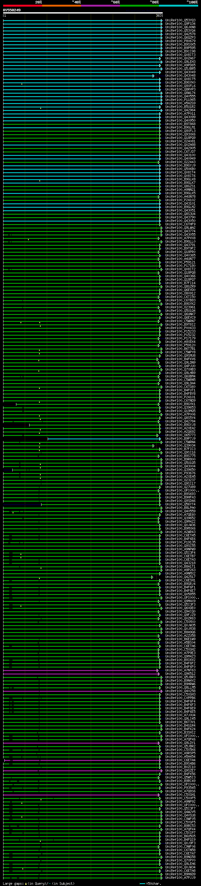Select the UniRef100_Q6JKN8 label
Image resolution: width=201 pixels, height=886 pixels.
180,27
